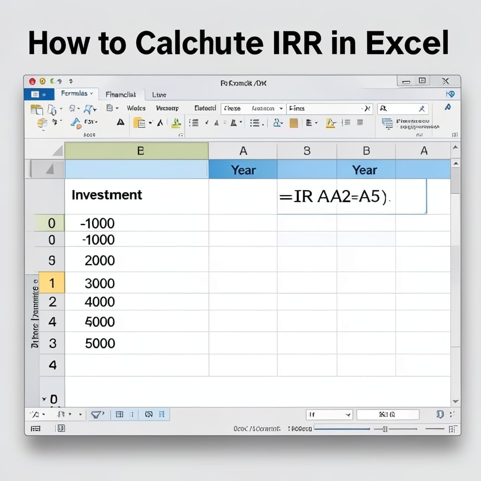Image resolution: width=481 pixels, height=481 pixels.
Task: Open the Ir combo box in bottom toolbar
Action: (x=329, y=415)
